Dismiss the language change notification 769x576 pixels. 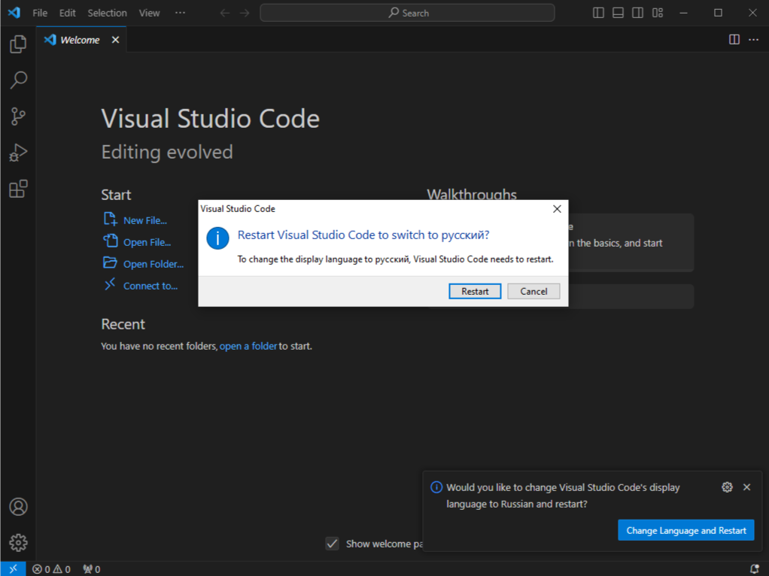[x=747, y=487]
